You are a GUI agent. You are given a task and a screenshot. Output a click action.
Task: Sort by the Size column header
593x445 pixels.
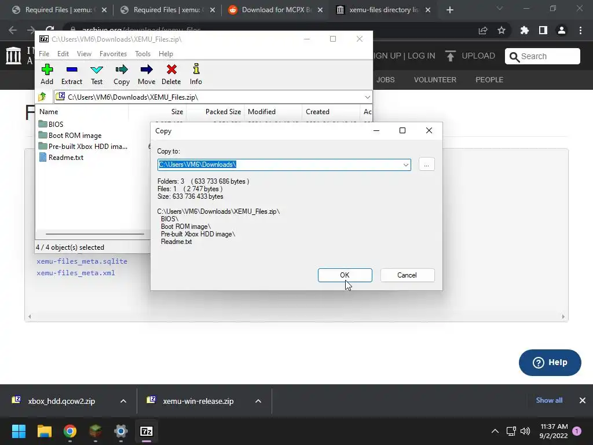[x=158, y=112]
